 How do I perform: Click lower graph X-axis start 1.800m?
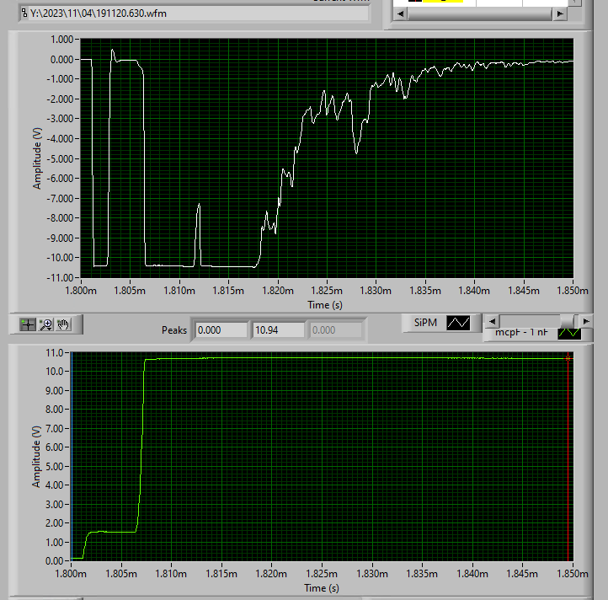(x=71, y=573)
